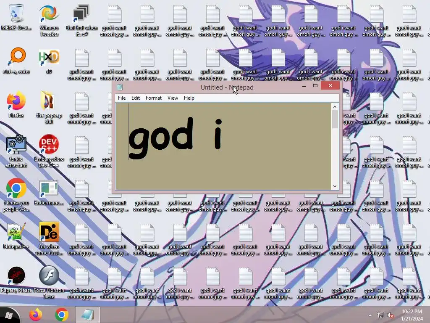Open Chrome from the taskbar
This screenshot has height=323, width=430.
point(62,315)
